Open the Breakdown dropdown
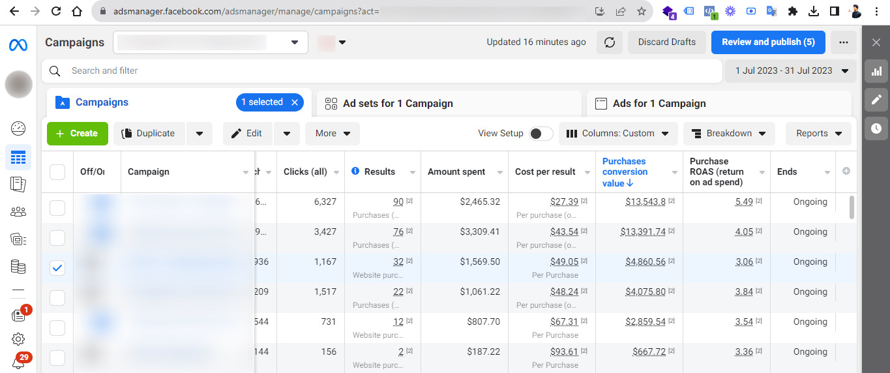 [x=729, y=134]
